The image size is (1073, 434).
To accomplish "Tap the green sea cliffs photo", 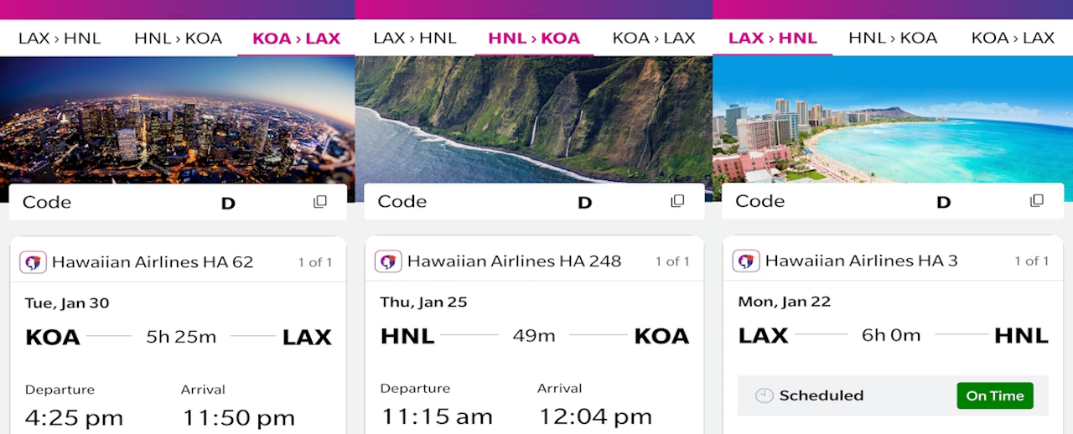I will [534, 117].
